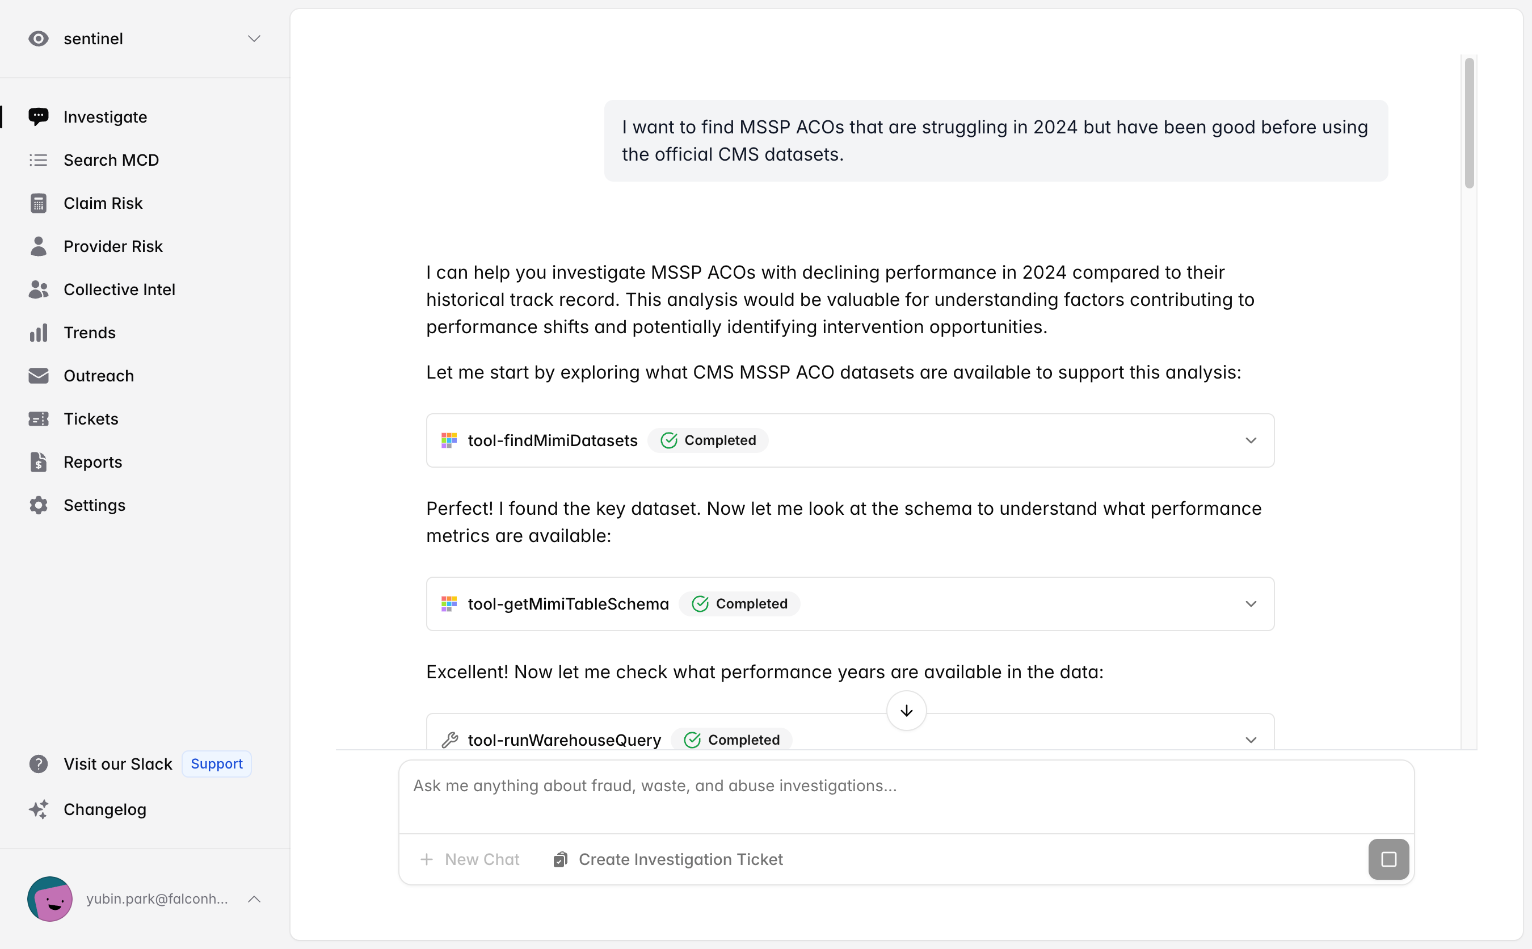The height and width of the screenshot is (949, 1532).
Task: Click the Support Slack link
Action: coord(216,764)
